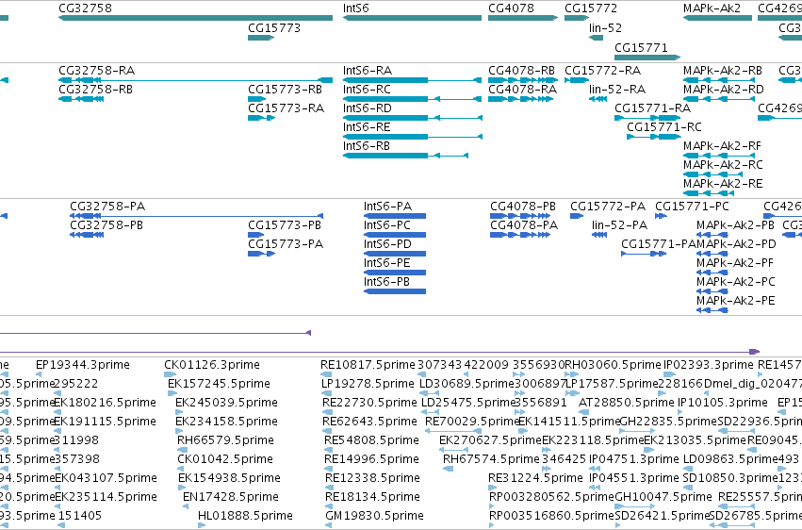The width and height of the screenshot is (802, 530).
Task: Click CG15773-PA protein label
Action: click(286, 244)
